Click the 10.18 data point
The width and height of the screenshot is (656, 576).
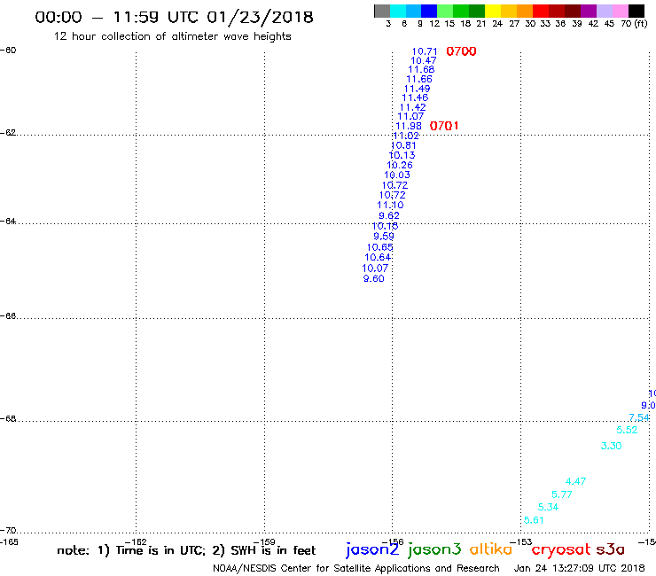(385, 226)
